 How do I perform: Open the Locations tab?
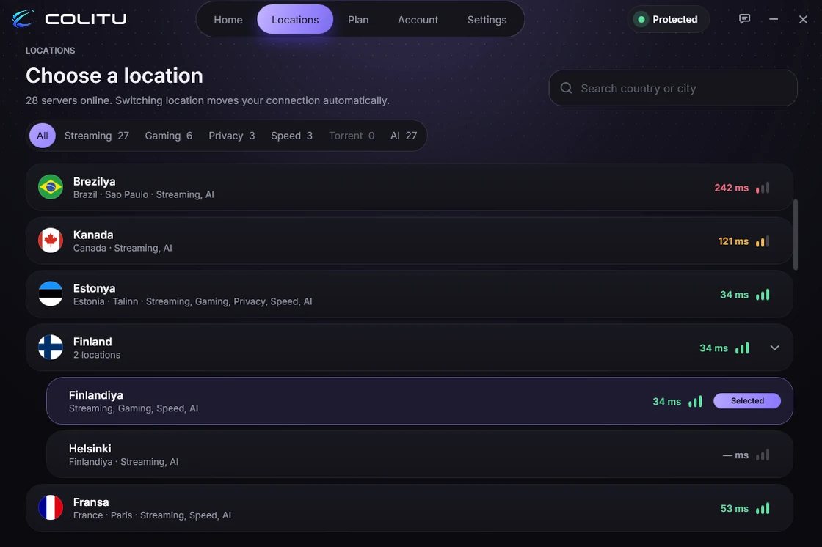tap(295, 19)
